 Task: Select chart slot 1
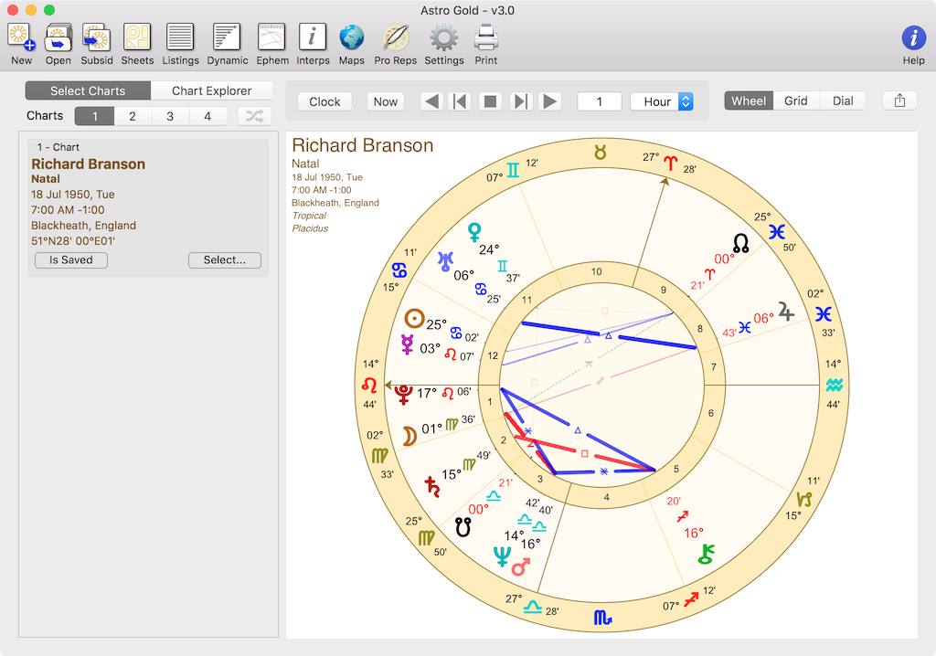coord(94,116)
